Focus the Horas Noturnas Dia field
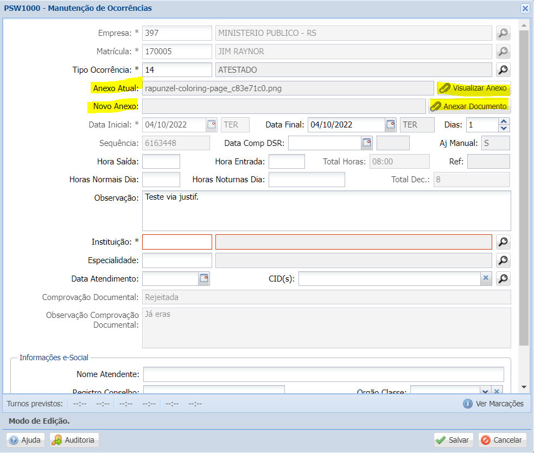 pyautogui.click(x=307, y=180)
